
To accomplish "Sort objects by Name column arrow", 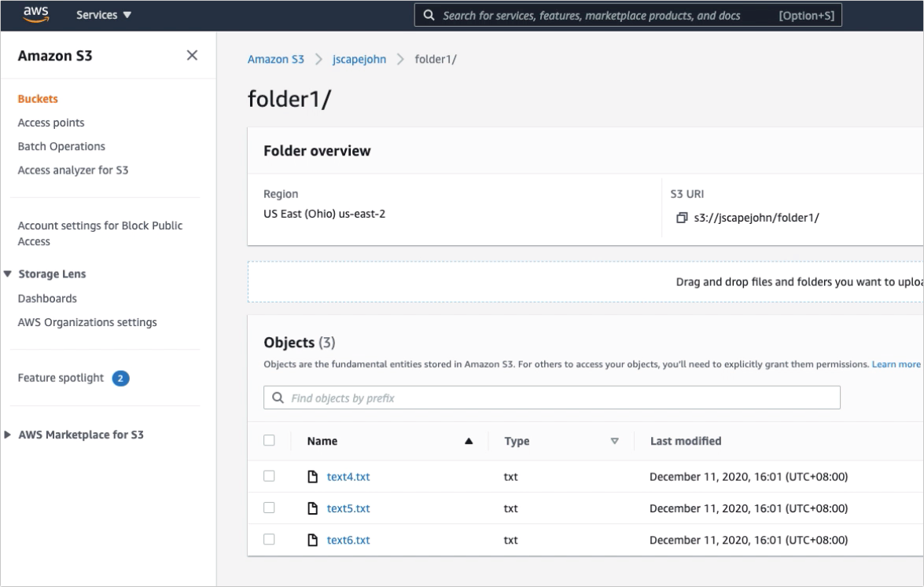I will 469,442.
